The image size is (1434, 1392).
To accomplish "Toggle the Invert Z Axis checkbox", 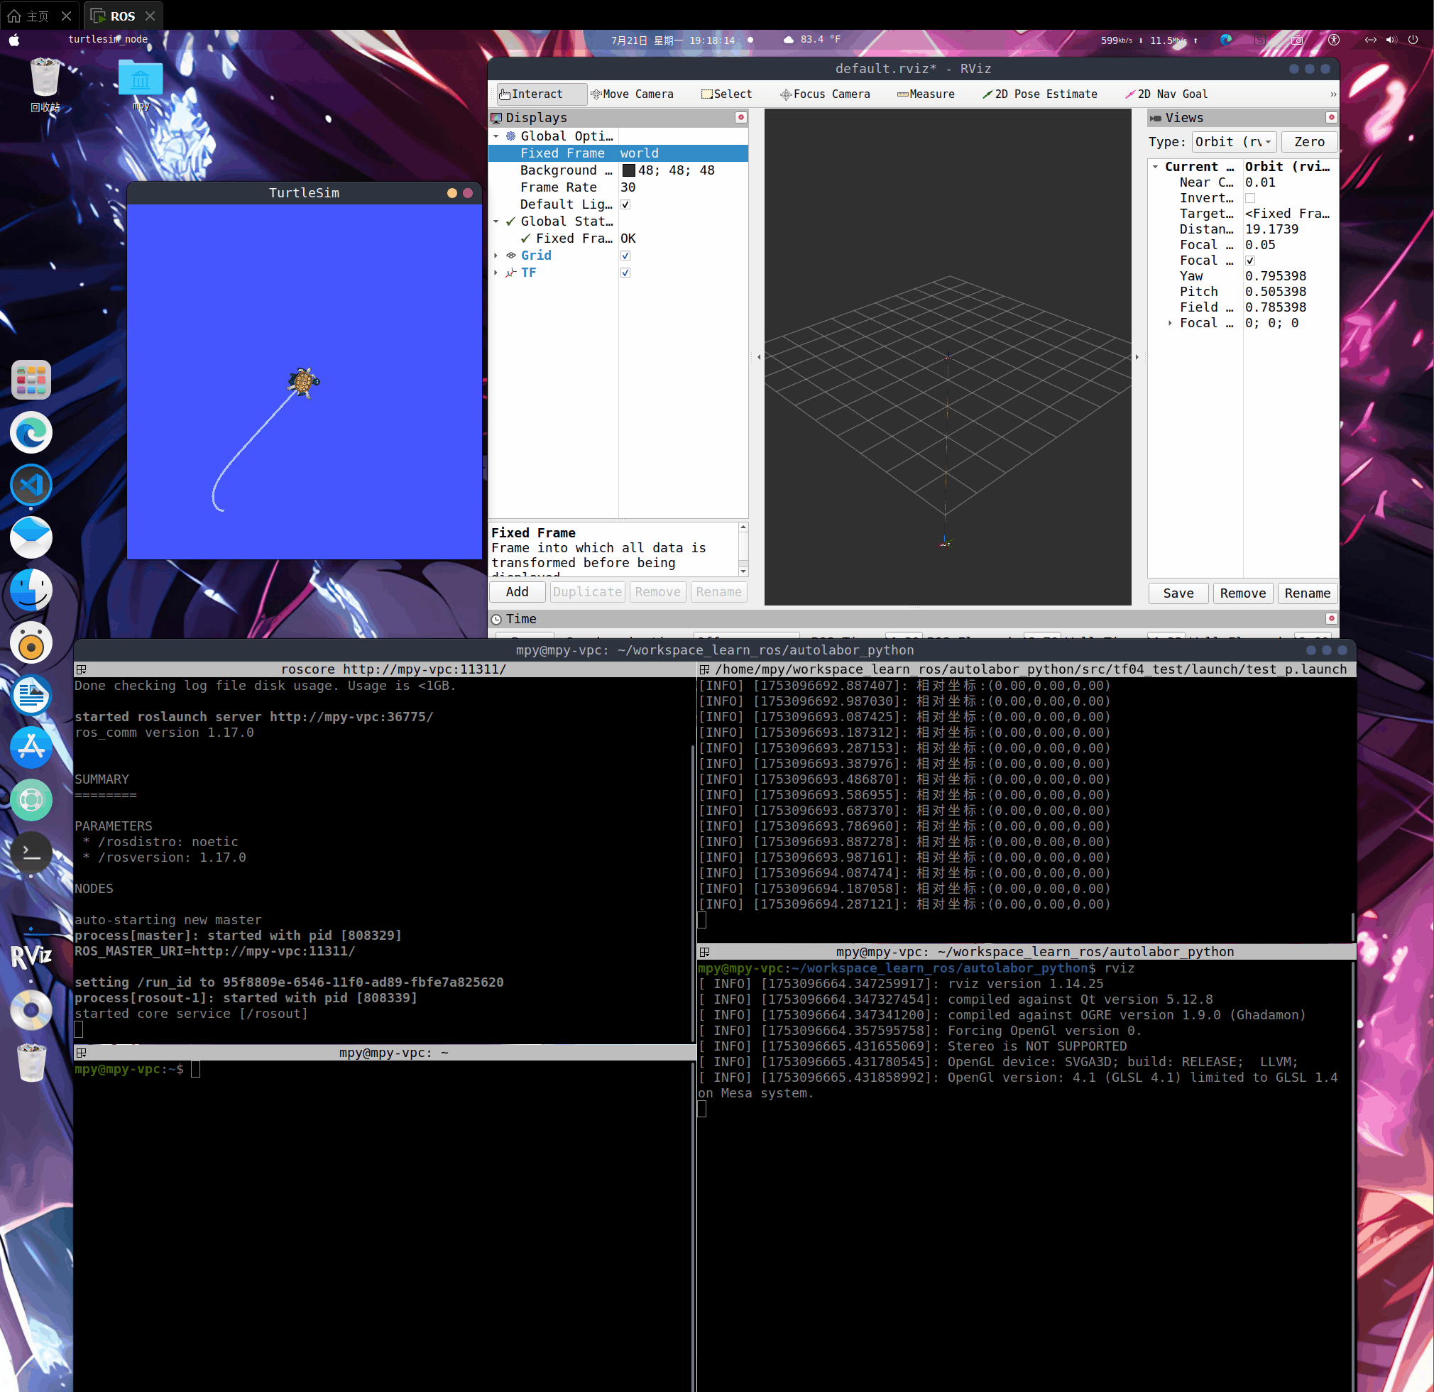I will pos(1249,198).
